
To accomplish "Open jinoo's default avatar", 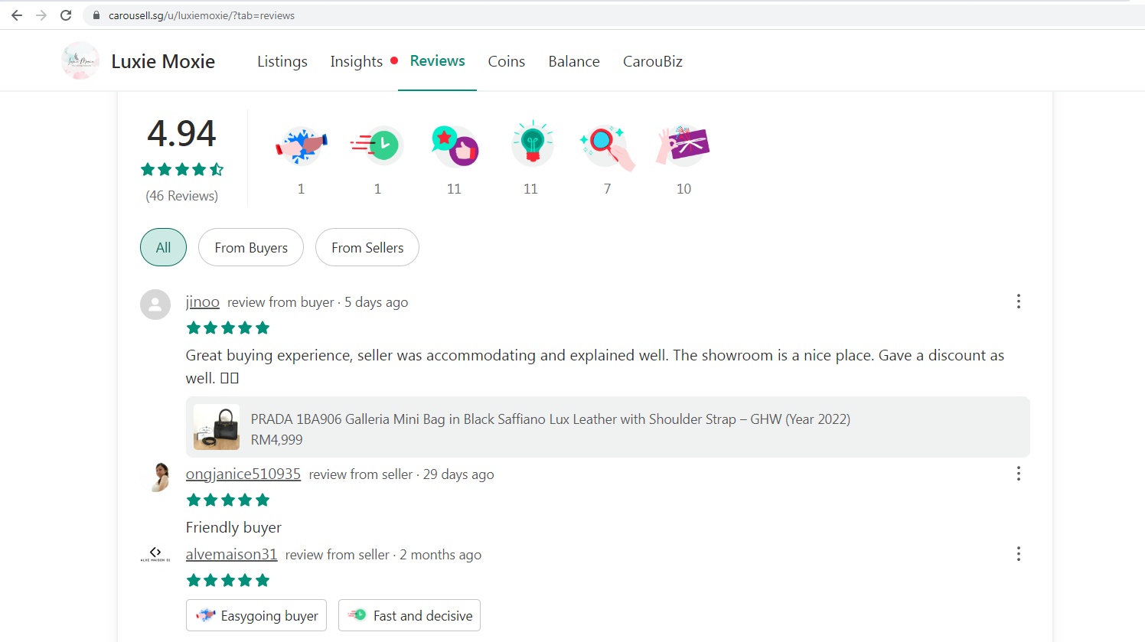I will (x=155, y=305).
